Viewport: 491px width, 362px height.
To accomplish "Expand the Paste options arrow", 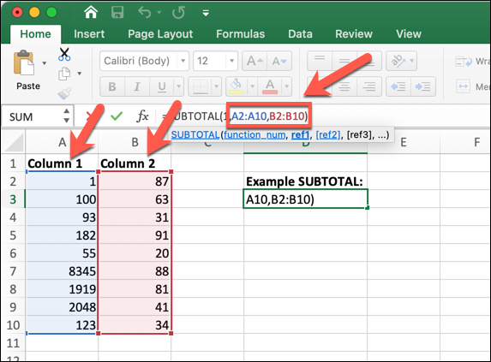I will [45, 63].
